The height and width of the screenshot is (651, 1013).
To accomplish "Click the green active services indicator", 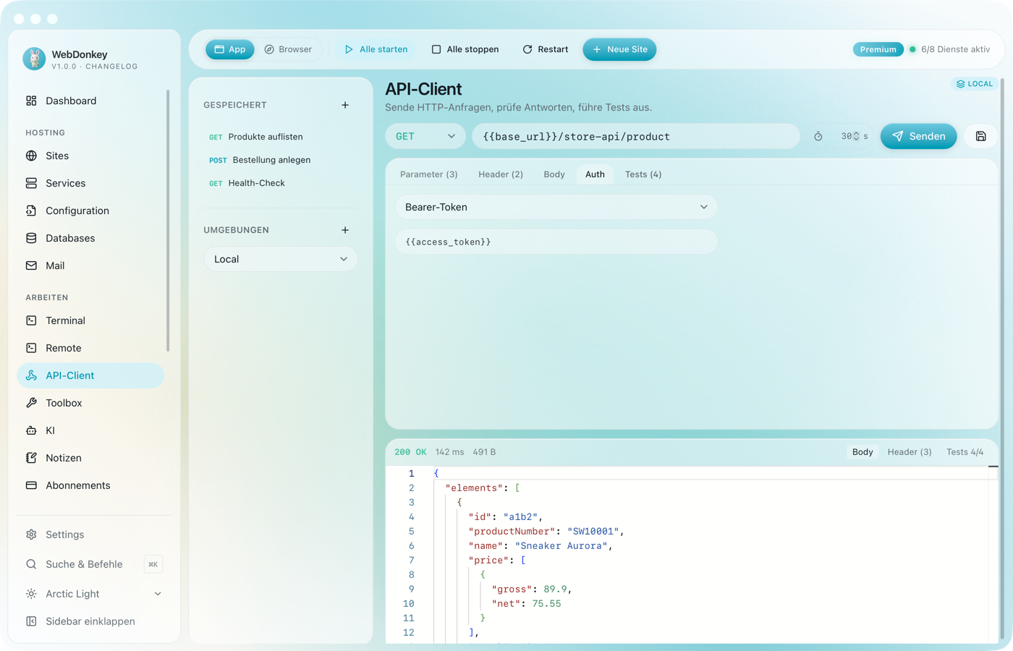I will pos(912,49).
